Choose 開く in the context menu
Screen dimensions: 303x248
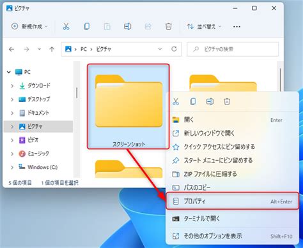(233, 120)
